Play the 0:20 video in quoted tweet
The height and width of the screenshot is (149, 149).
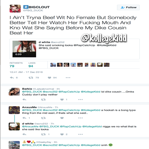pyautogui.click(x=24, y=49)
